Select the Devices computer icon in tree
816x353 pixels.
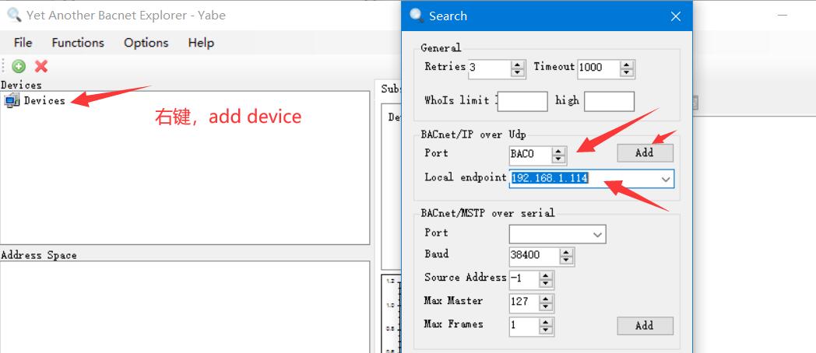(12, 101)
